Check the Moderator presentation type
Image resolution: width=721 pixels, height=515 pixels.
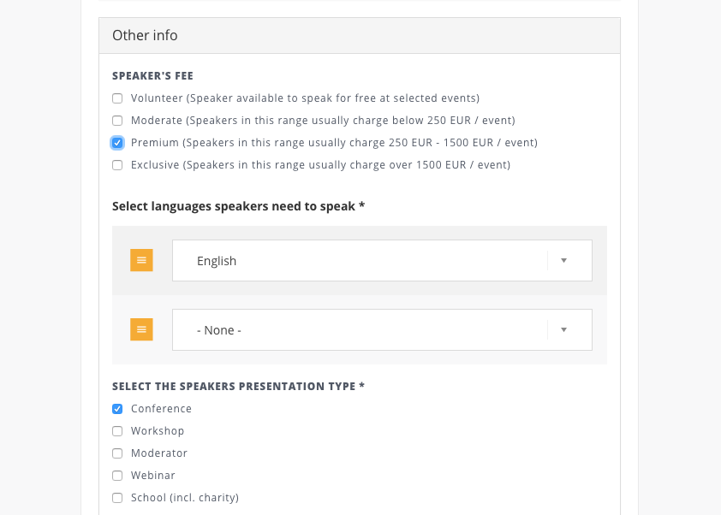coord(117,453)
